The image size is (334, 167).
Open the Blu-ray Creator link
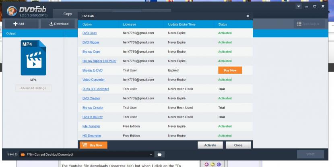93,108
